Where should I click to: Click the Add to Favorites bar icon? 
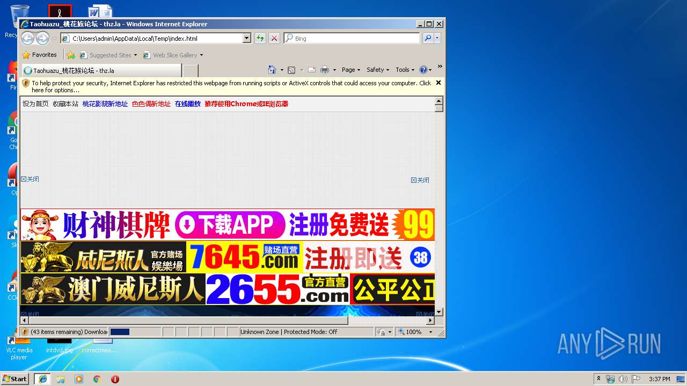(71, 55)
